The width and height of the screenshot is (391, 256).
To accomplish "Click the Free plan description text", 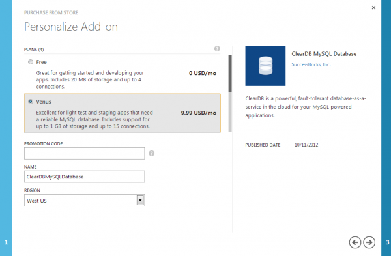I will [x=90, y=79].
